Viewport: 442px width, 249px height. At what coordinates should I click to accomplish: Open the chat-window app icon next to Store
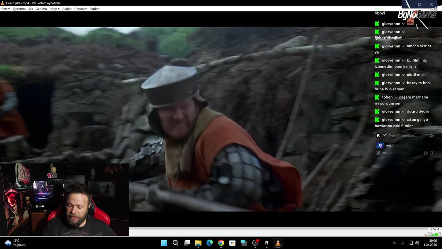[244, 243]
